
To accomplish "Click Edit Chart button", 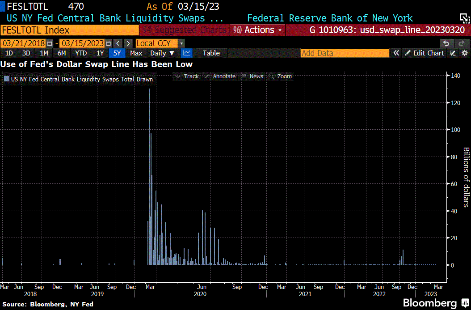I will click(425, 53).
